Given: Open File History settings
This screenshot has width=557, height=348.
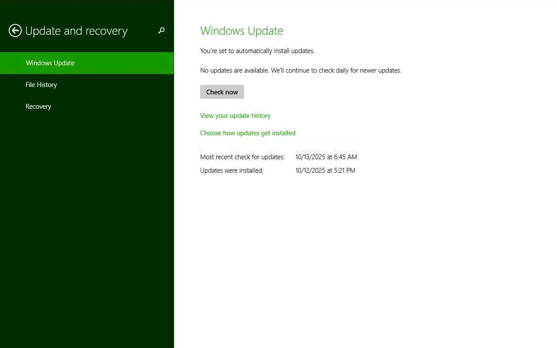Looking at the screenshot, I should coord(87,85).
